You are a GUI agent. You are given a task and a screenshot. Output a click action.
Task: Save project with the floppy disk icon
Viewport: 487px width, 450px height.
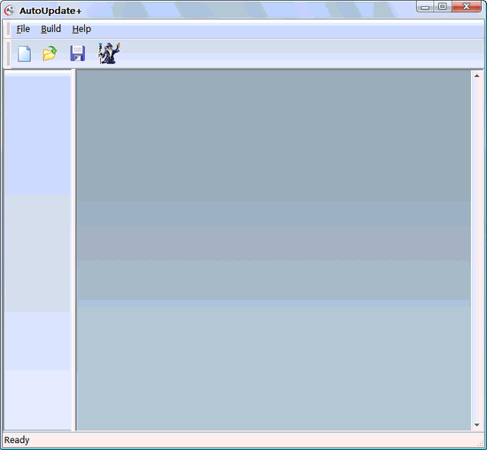77,54
